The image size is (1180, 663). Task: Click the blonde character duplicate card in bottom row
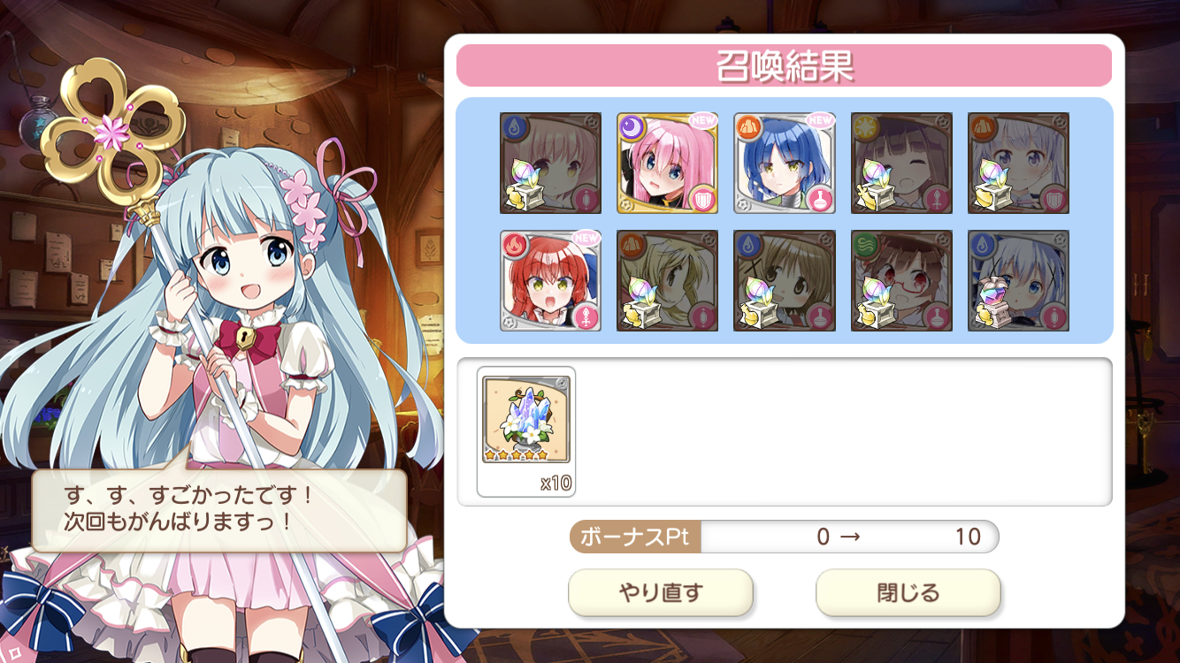click(667, 280)
